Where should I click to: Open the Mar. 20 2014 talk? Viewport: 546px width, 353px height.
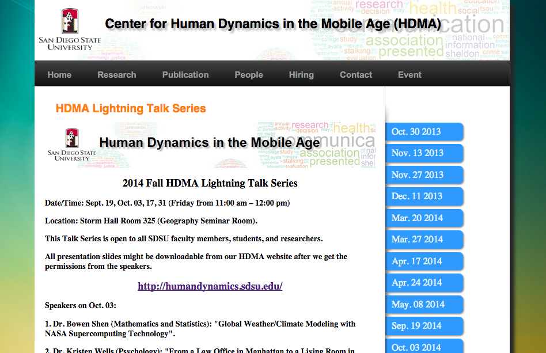click(x=424, y=218)
